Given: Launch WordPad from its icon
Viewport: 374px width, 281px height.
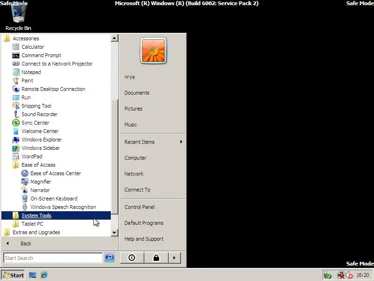Looking at the screenshot, I should pos(16,156).
